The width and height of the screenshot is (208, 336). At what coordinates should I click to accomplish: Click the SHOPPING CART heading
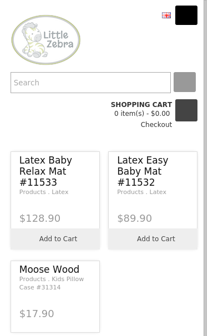(x=141, y=105)
